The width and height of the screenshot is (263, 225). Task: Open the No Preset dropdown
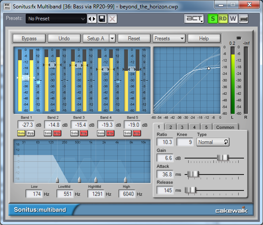click(56, 19)
